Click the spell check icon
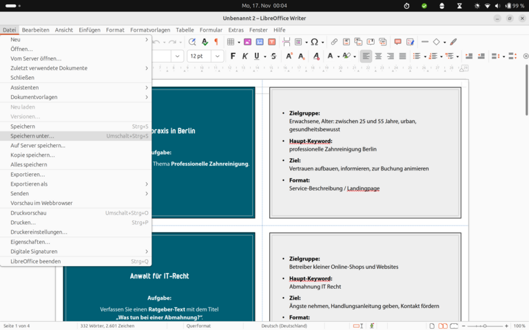Screen dimensions: 529x330 coord(205,42)
